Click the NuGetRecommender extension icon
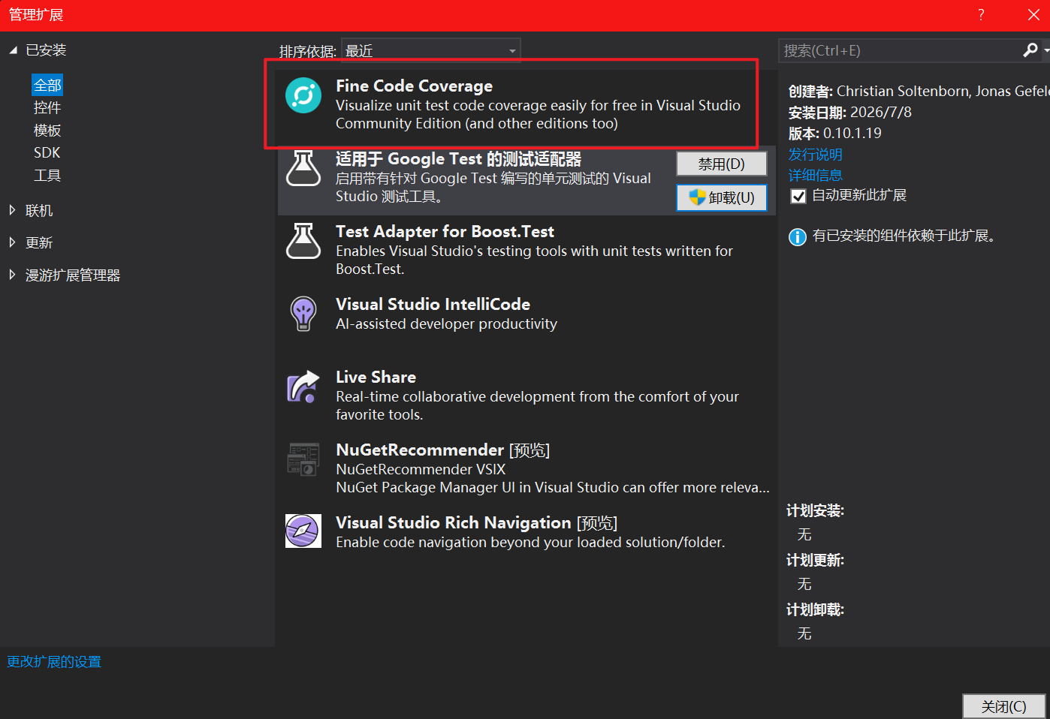The image size is (1050, 719). [x=303, y=459]
